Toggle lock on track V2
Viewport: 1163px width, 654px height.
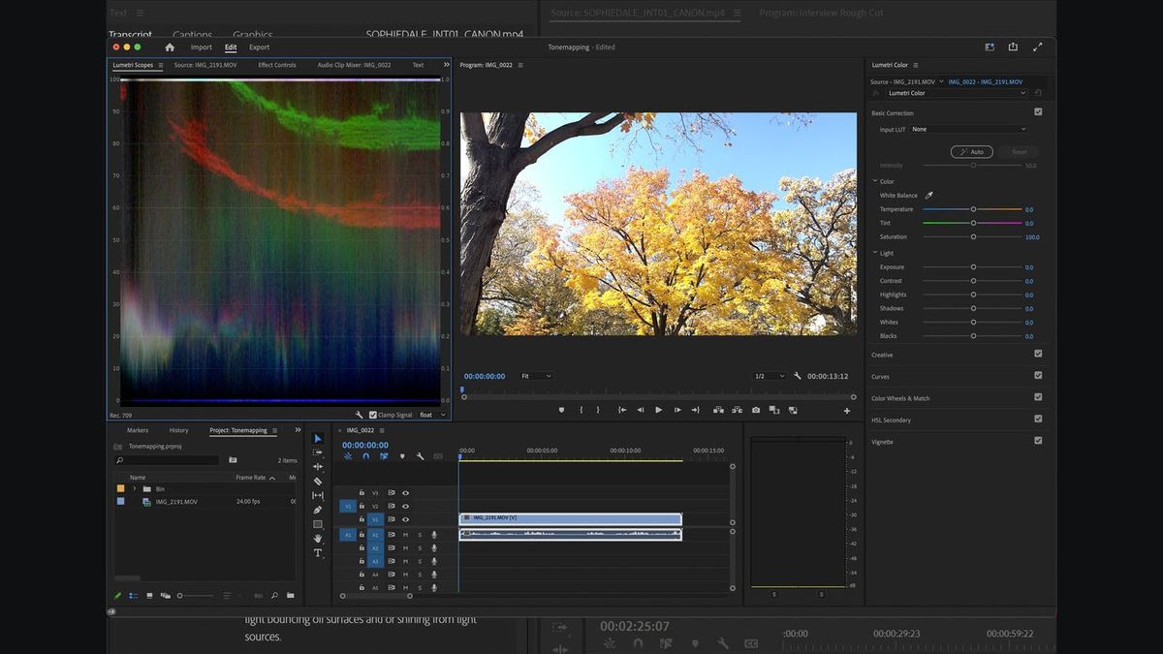pyautogui.click(x=361, y=506)
